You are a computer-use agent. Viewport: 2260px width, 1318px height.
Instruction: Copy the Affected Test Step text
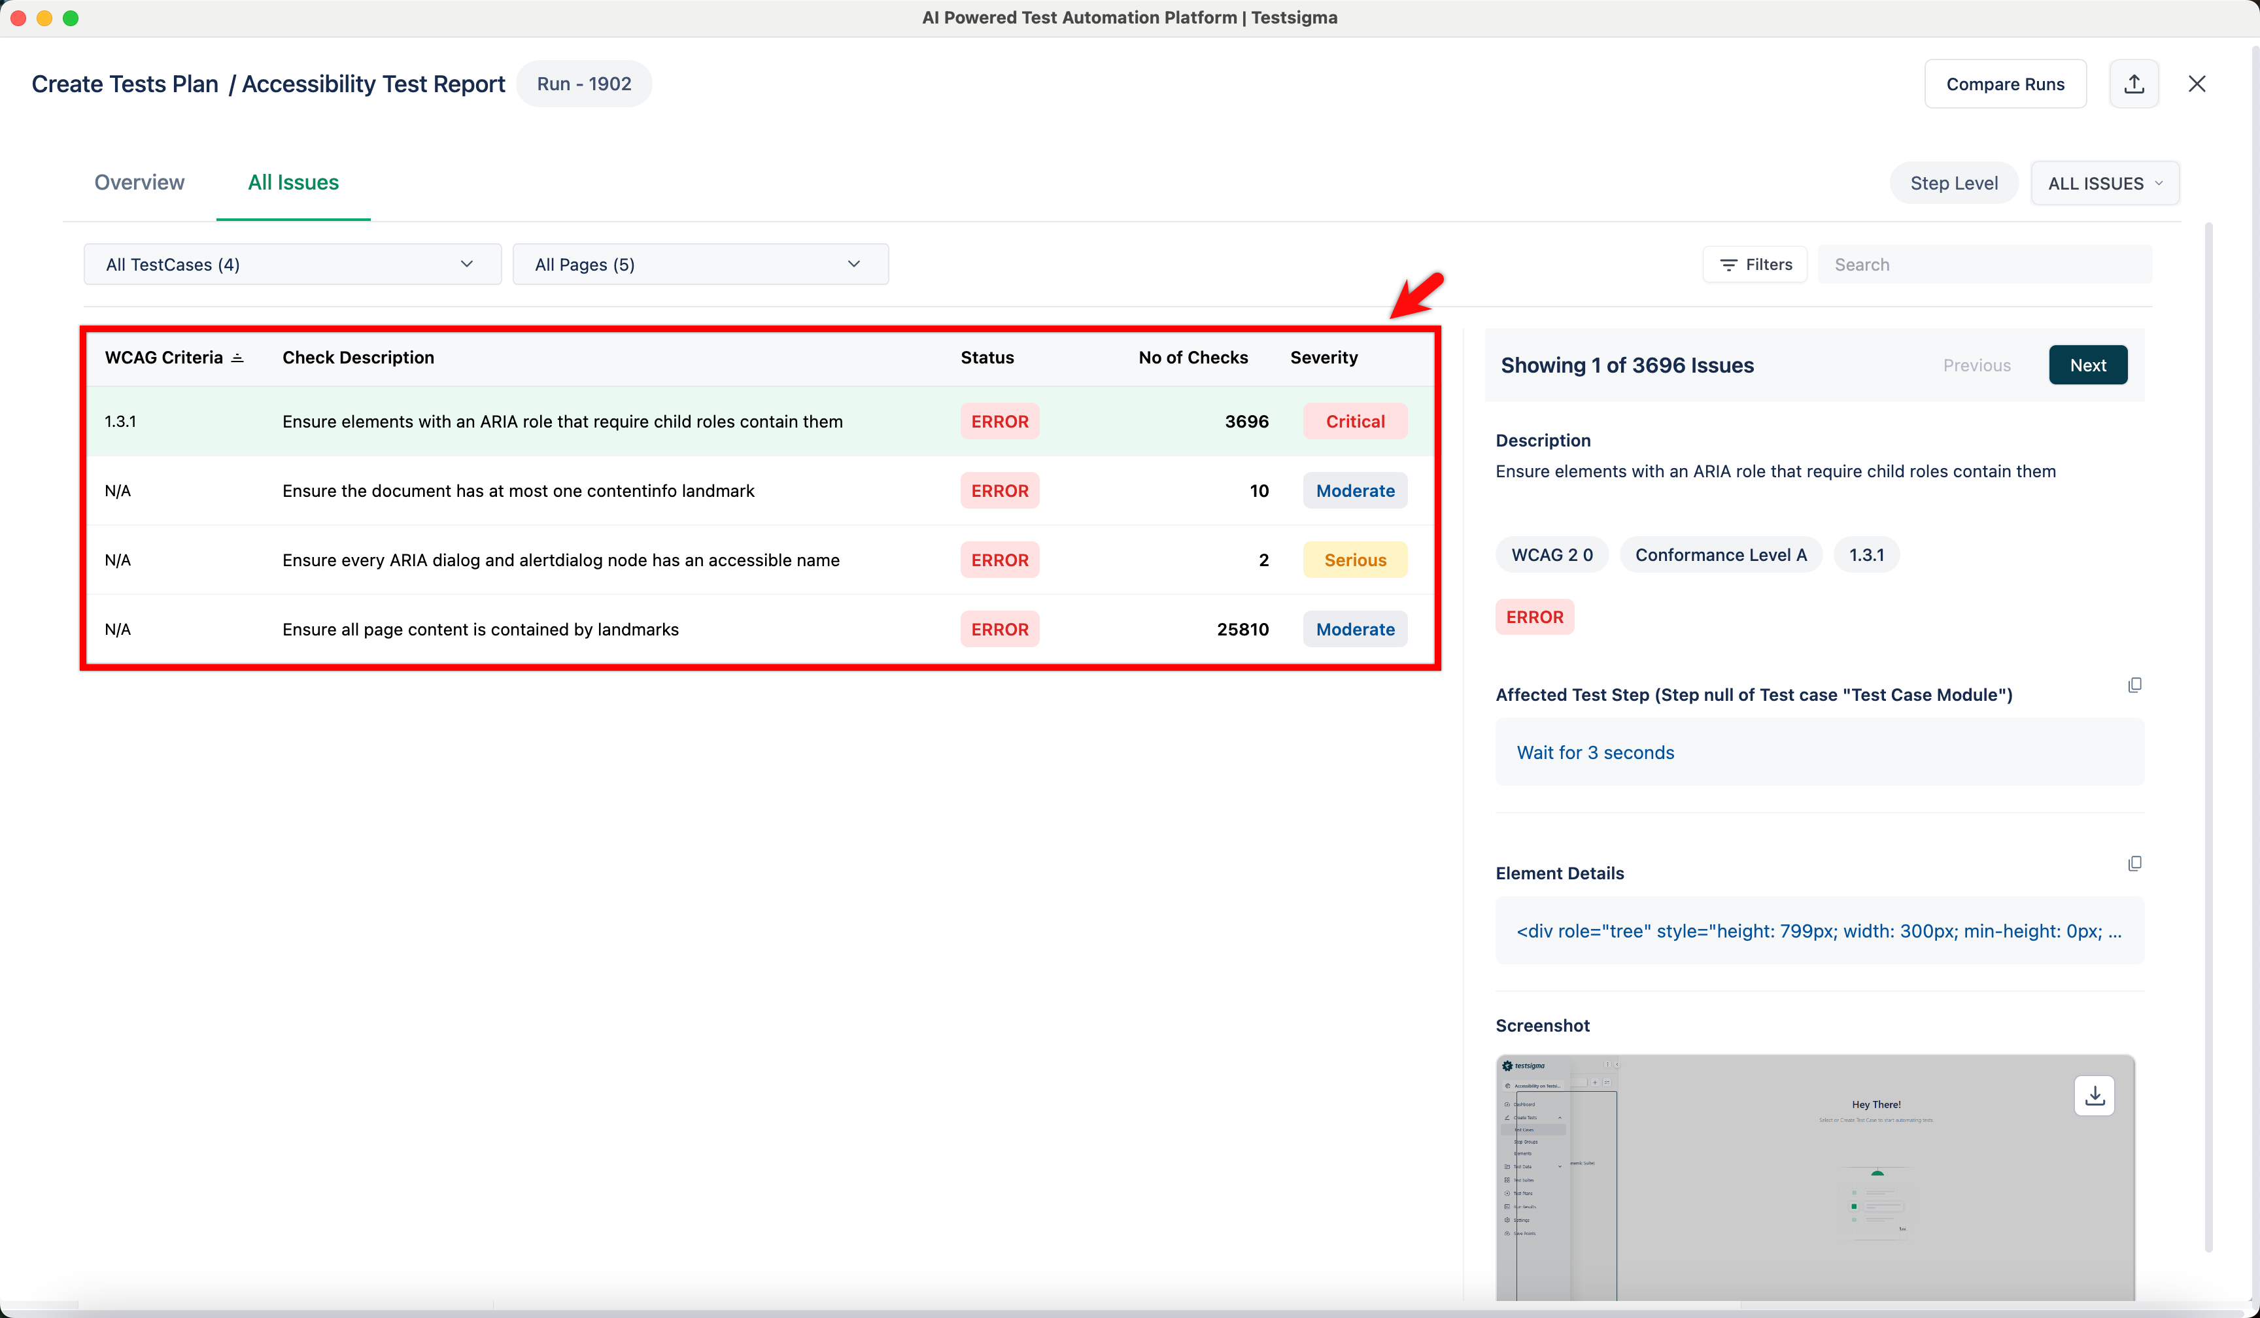[2134, 685]
